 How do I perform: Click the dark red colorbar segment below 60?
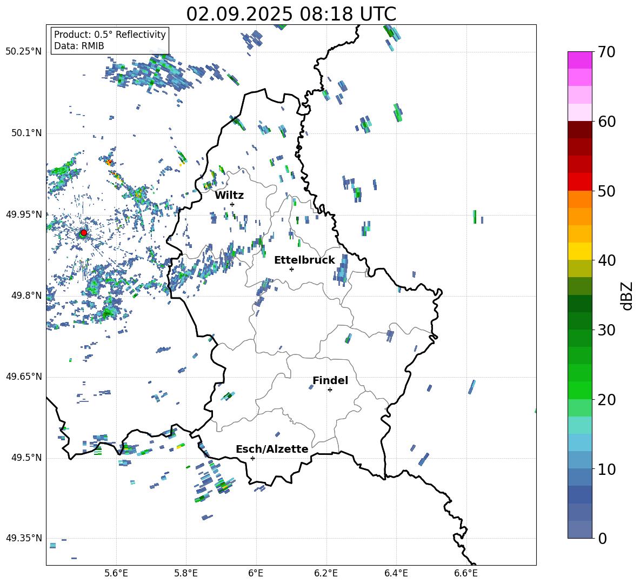[x=580, y=130]
